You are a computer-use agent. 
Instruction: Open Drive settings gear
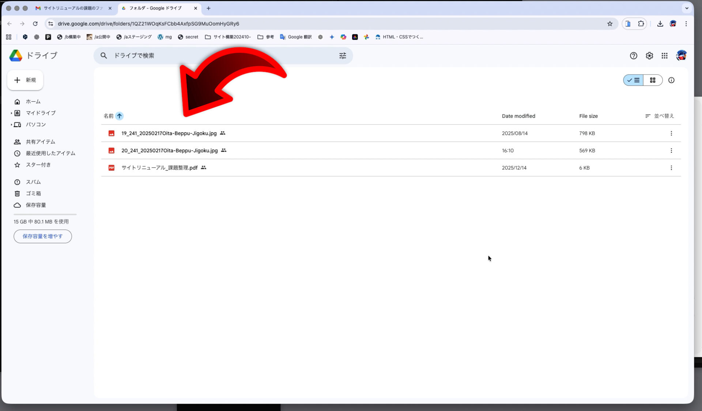tap(649, 56)
